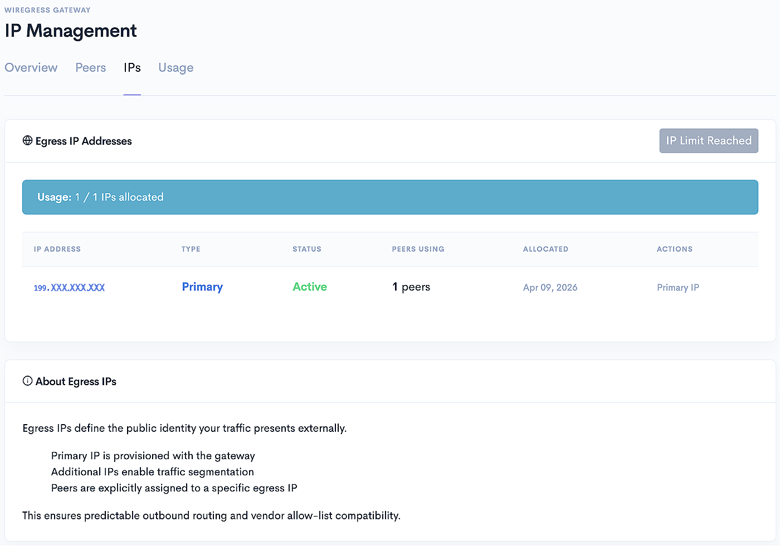
Task: Open the Peers tab
Action: coord(90,67)
